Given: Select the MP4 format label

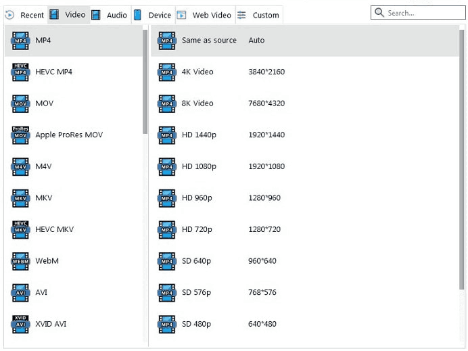Looking at the screenshot, I should [43, 40].
